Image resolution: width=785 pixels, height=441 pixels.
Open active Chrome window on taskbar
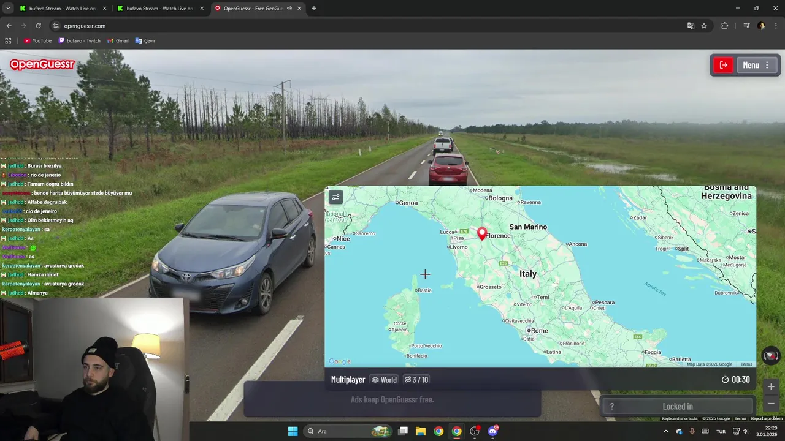[456, 431]
